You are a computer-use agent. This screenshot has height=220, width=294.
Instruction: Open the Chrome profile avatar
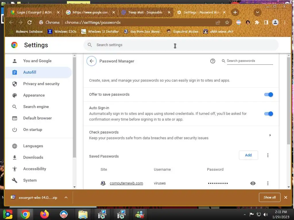(275, 22)
